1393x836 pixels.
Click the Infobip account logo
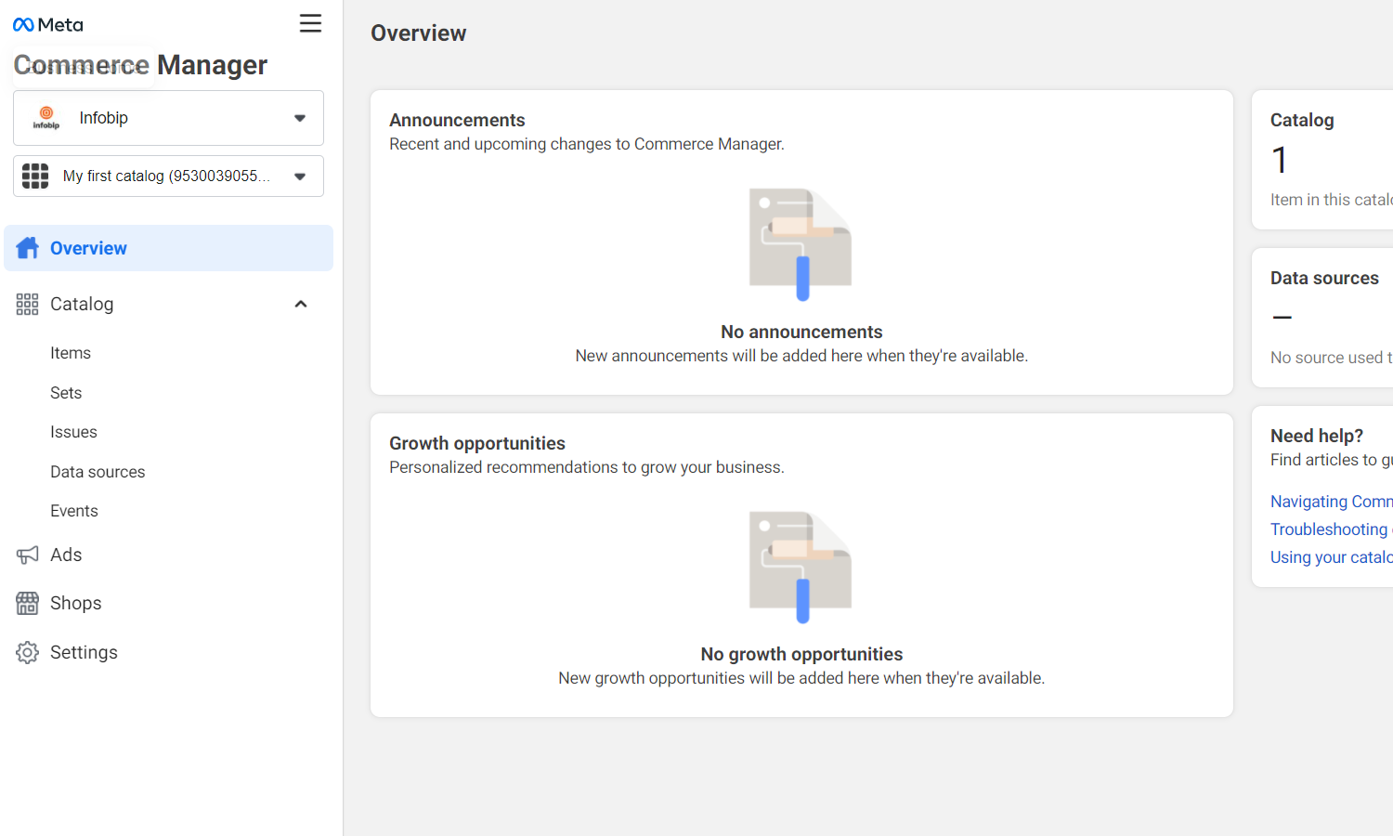[x=46, y=118]
